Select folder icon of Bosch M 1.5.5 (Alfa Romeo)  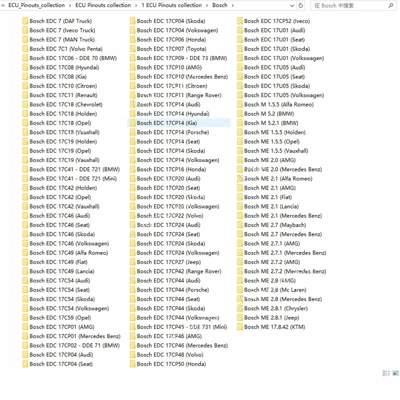[x=240, y=104]
